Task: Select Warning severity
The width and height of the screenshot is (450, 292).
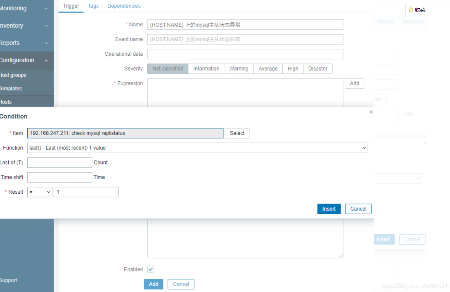Action: point(239,69)
